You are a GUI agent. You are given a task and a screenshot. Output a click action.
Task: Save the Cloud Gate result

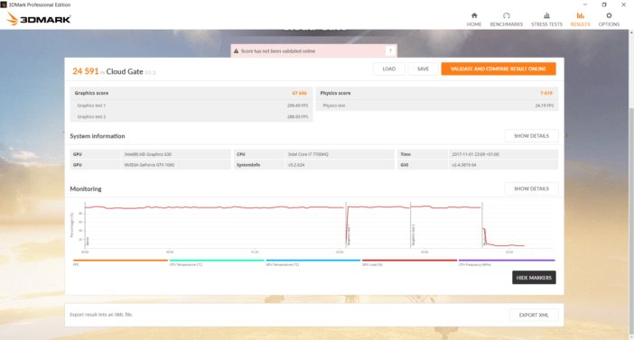pos(423,69)
